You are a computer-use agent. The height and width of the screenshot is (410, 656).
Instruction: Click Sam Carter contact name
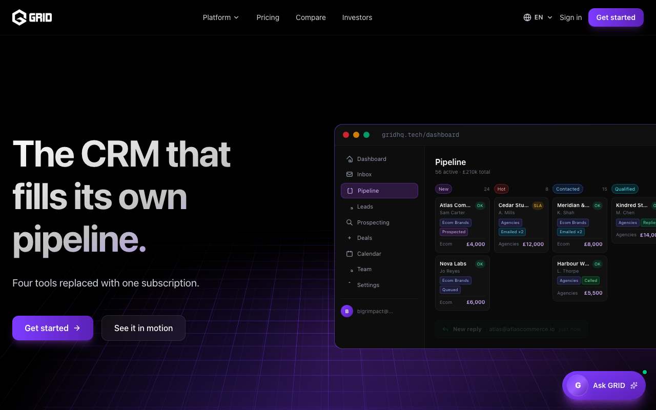[452, 213]
